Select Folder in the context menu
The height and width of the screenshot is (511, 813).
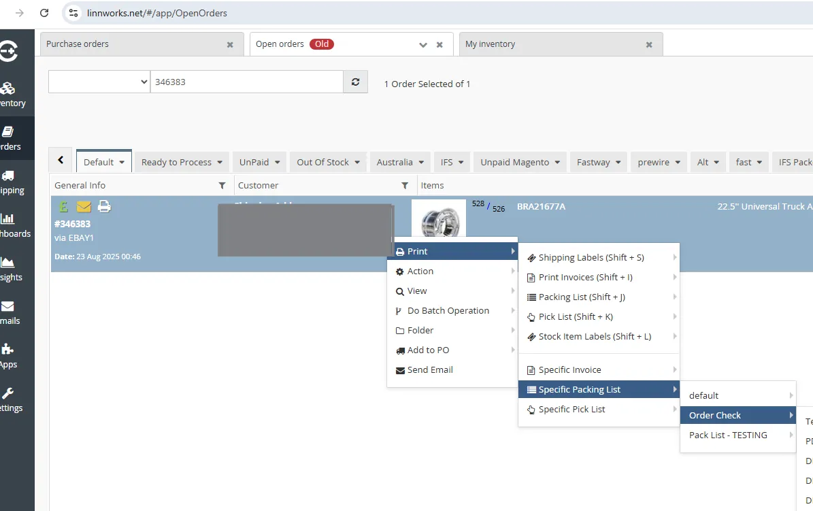point(452,331)
